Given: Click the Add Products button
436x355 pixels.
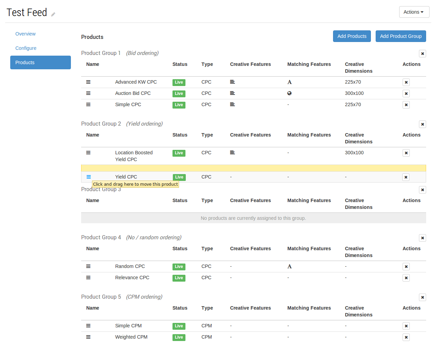Looking at the screenshot, I should tap(352, 36).
